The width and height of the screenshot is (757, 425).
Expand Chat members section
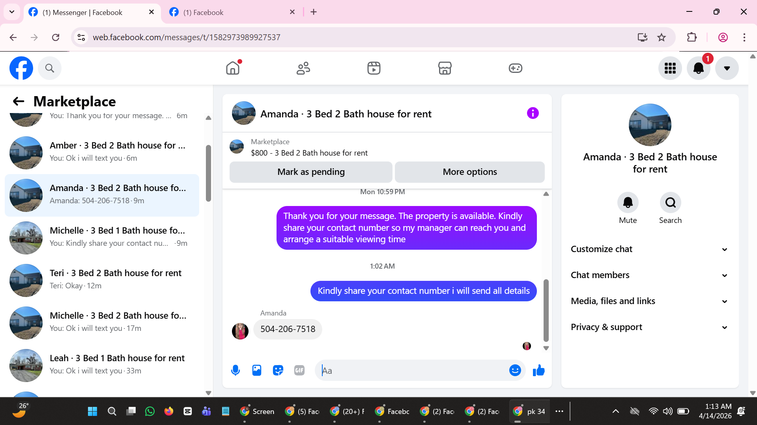coord(649,275)
